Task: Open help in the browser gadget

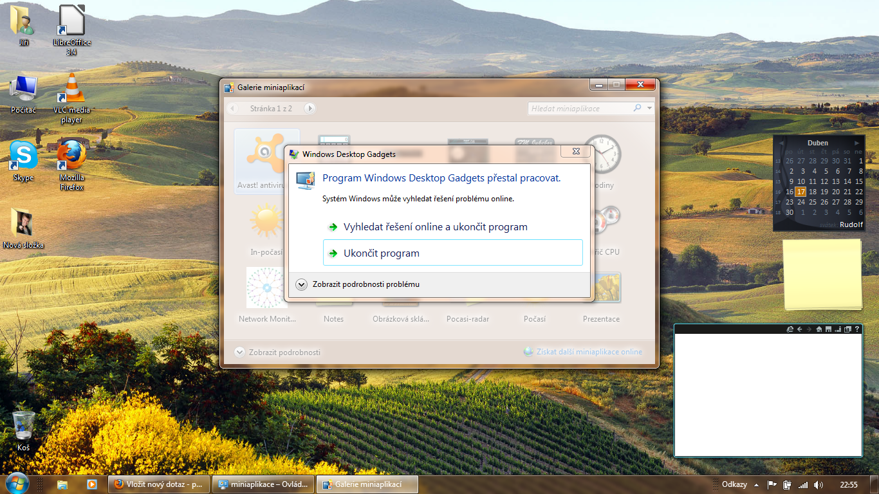Action: 857,329
